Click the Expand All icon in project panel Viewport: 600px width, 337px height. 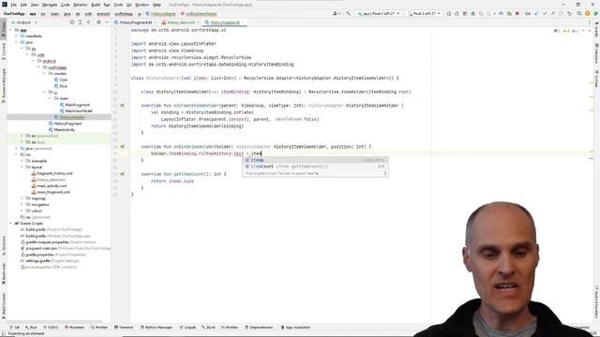click(x=81, y=22)
